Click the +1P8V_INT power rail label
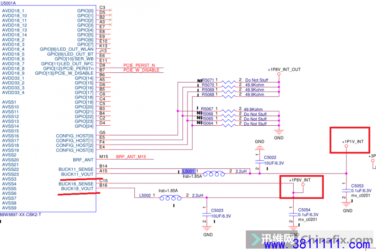This screenshot has height=251, width=376. coord(300,180)
